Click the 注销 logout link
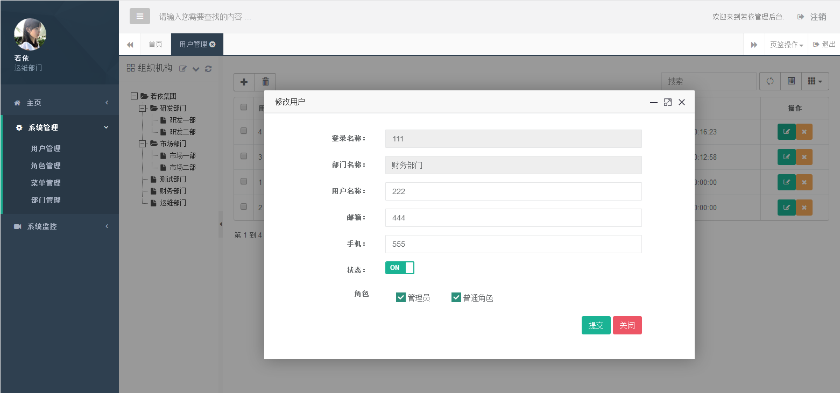Viewport: 840px width, 393px height. (818, 17)
